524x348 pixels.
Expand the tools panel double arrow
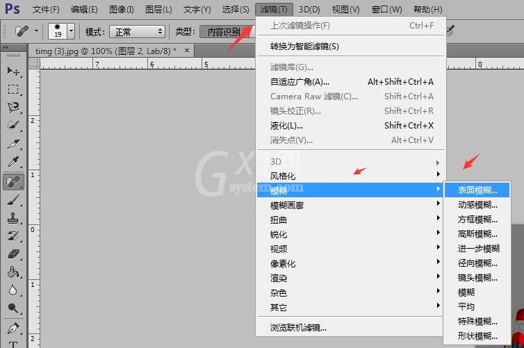click(x=6, y=48)
